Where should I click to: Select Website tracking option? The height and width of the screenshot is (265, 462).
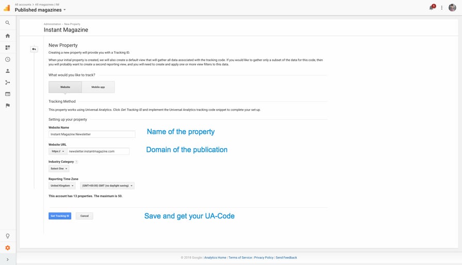click(x=65, y=87)
